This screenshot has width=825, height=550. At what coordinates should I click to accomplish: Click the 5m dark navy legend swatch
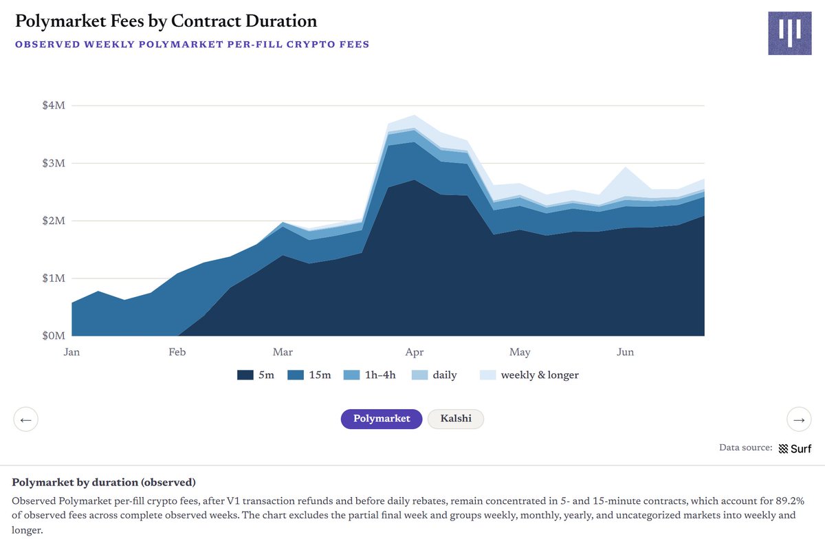tap(244, 375)
